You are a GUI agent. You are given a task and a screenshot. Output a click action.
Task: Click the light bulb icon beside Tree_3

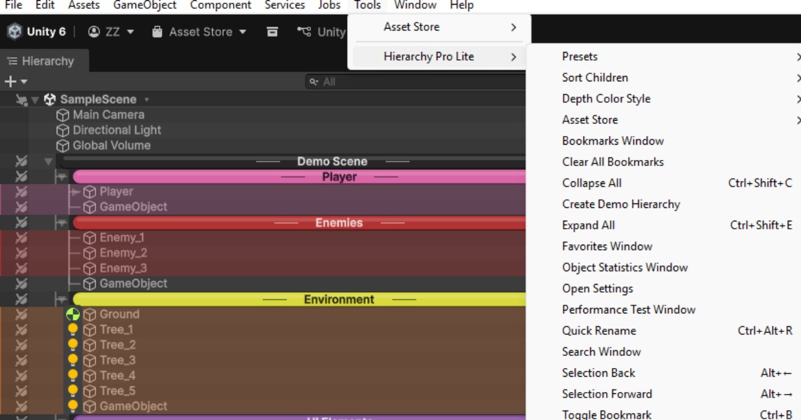(x=73, y=360)
